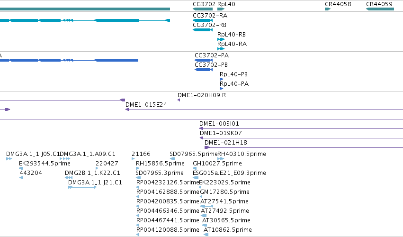The height and width of the screenshot is (237, 403).
Task: Click EST RP004200835.5prime
Action: pos(137,206)
